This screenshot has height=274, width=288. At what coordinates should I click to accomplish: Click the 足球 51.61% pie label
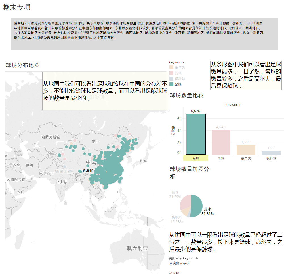tap(207, 211)
